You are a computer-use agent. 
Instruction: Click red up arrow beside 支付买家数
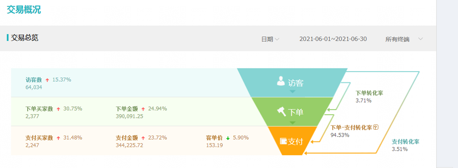(58, 138)
